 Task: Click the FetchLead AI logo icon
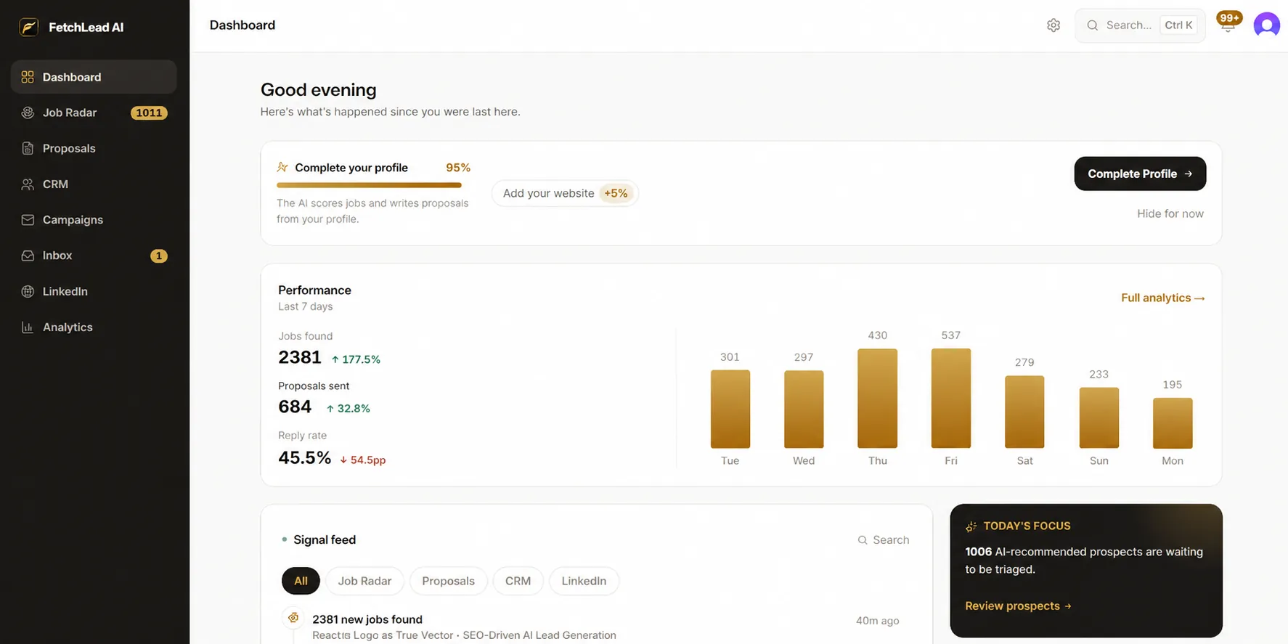[x=28, y=27]
